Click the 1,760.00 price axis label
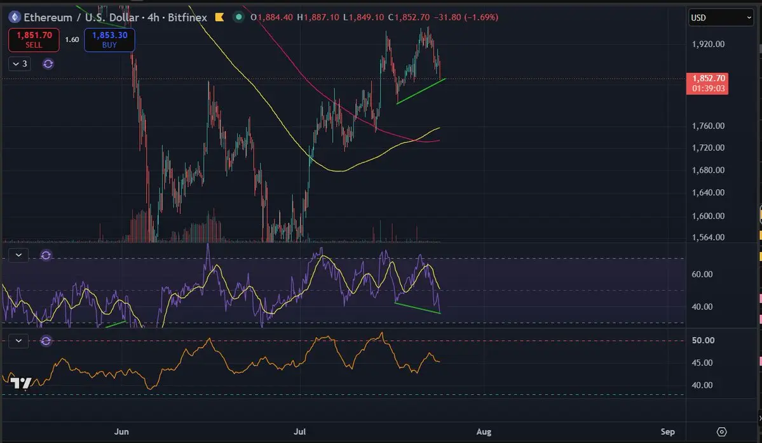Image resolution: width=762 pixels, height=443 pixels. pos(708,126)
